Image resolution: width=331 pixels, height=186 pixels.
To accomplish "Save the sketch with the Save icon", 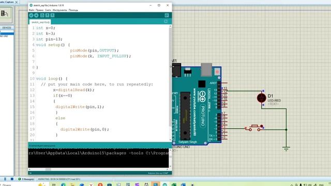I will (x=52, y=16).
